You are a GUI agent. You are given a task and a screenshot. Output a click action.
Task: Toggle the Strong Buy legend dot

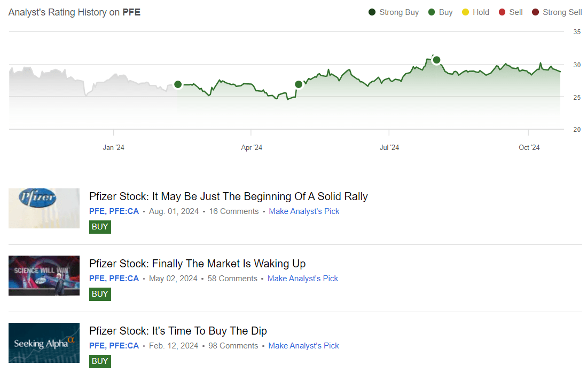pos(372,12)
